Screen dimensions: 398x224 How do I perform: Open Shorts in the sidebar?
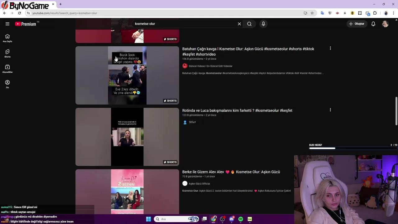tap(7, 54)
